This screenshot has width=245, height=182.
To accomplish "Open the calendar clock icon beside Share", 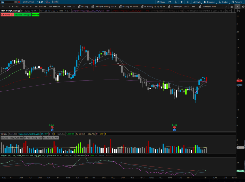I will (x=170, y=2).
